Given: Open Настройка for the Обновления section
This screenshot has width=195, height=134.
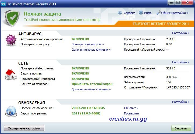Looking at the screenshot, I should click(x=180, y=102).
